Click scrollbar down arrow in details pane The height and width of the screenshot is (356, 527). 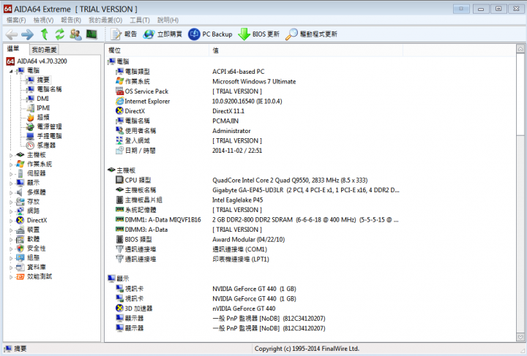[520, 337]
